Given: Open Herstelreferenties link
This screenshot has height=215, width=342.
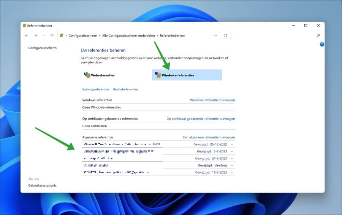Looking at the screenshot, I should (x=125, y=89).
